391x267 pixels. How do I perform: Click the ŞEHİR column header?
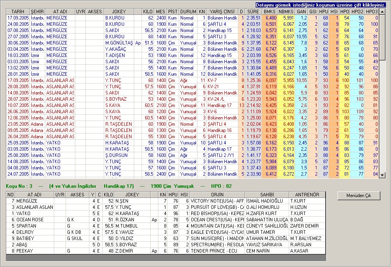pos(37,12)
